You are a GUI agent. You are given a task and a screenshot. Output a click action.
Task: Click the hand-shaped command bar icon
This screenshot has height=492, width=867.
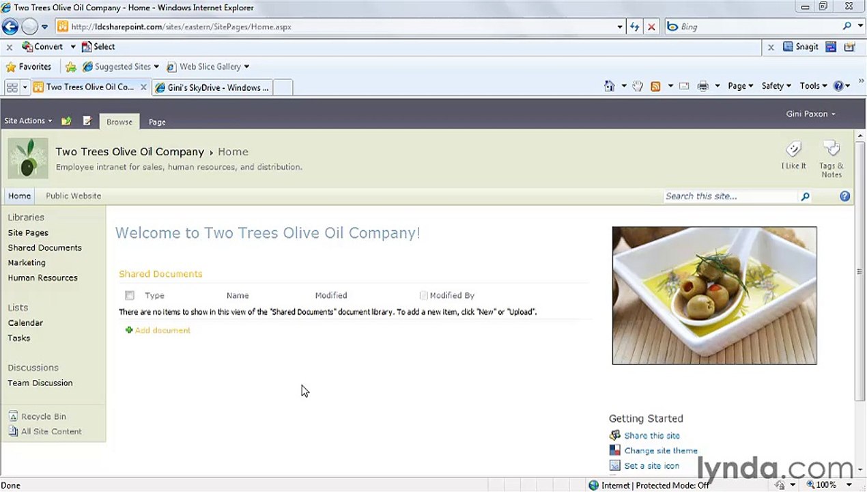(638, 86)
